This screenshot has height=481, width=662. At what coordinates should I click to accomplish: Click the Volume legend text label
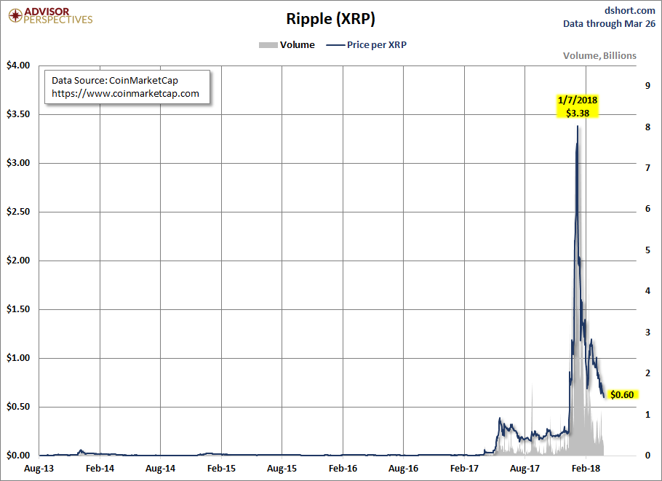click(x=298, y=45)
